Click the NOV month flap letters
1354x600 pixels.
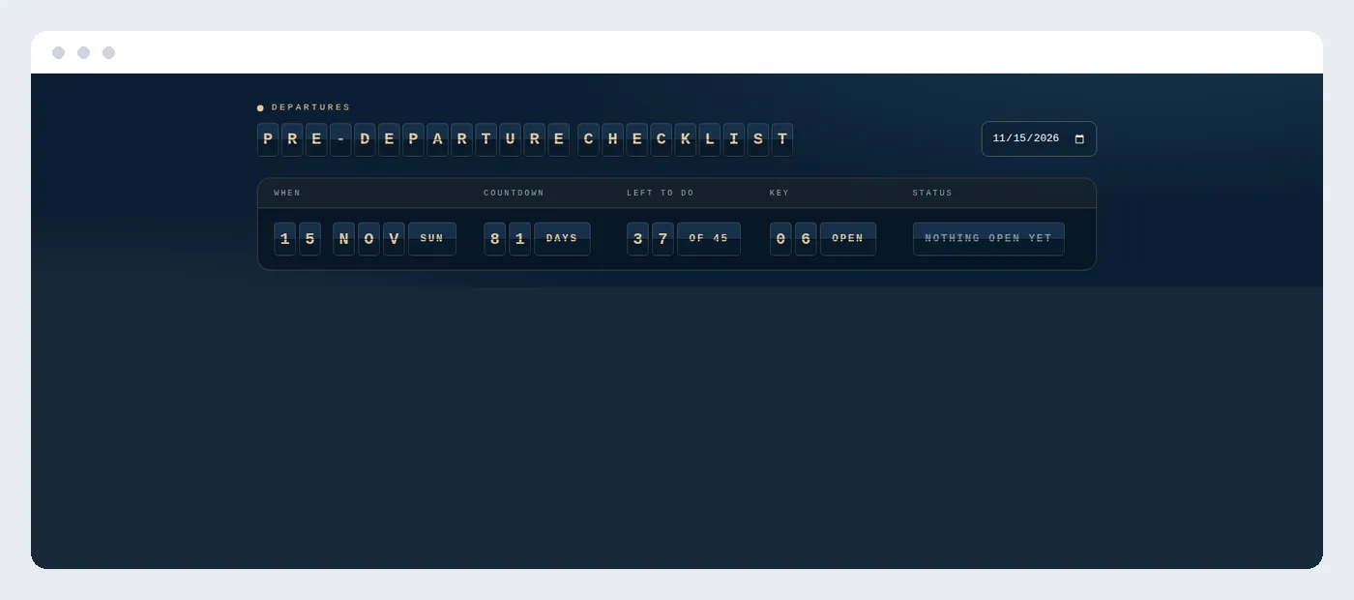pos(368,239)
